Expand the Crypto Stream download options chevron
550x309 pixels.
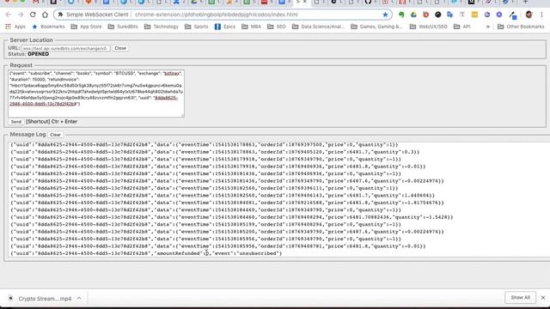click(x=79, y=299)
